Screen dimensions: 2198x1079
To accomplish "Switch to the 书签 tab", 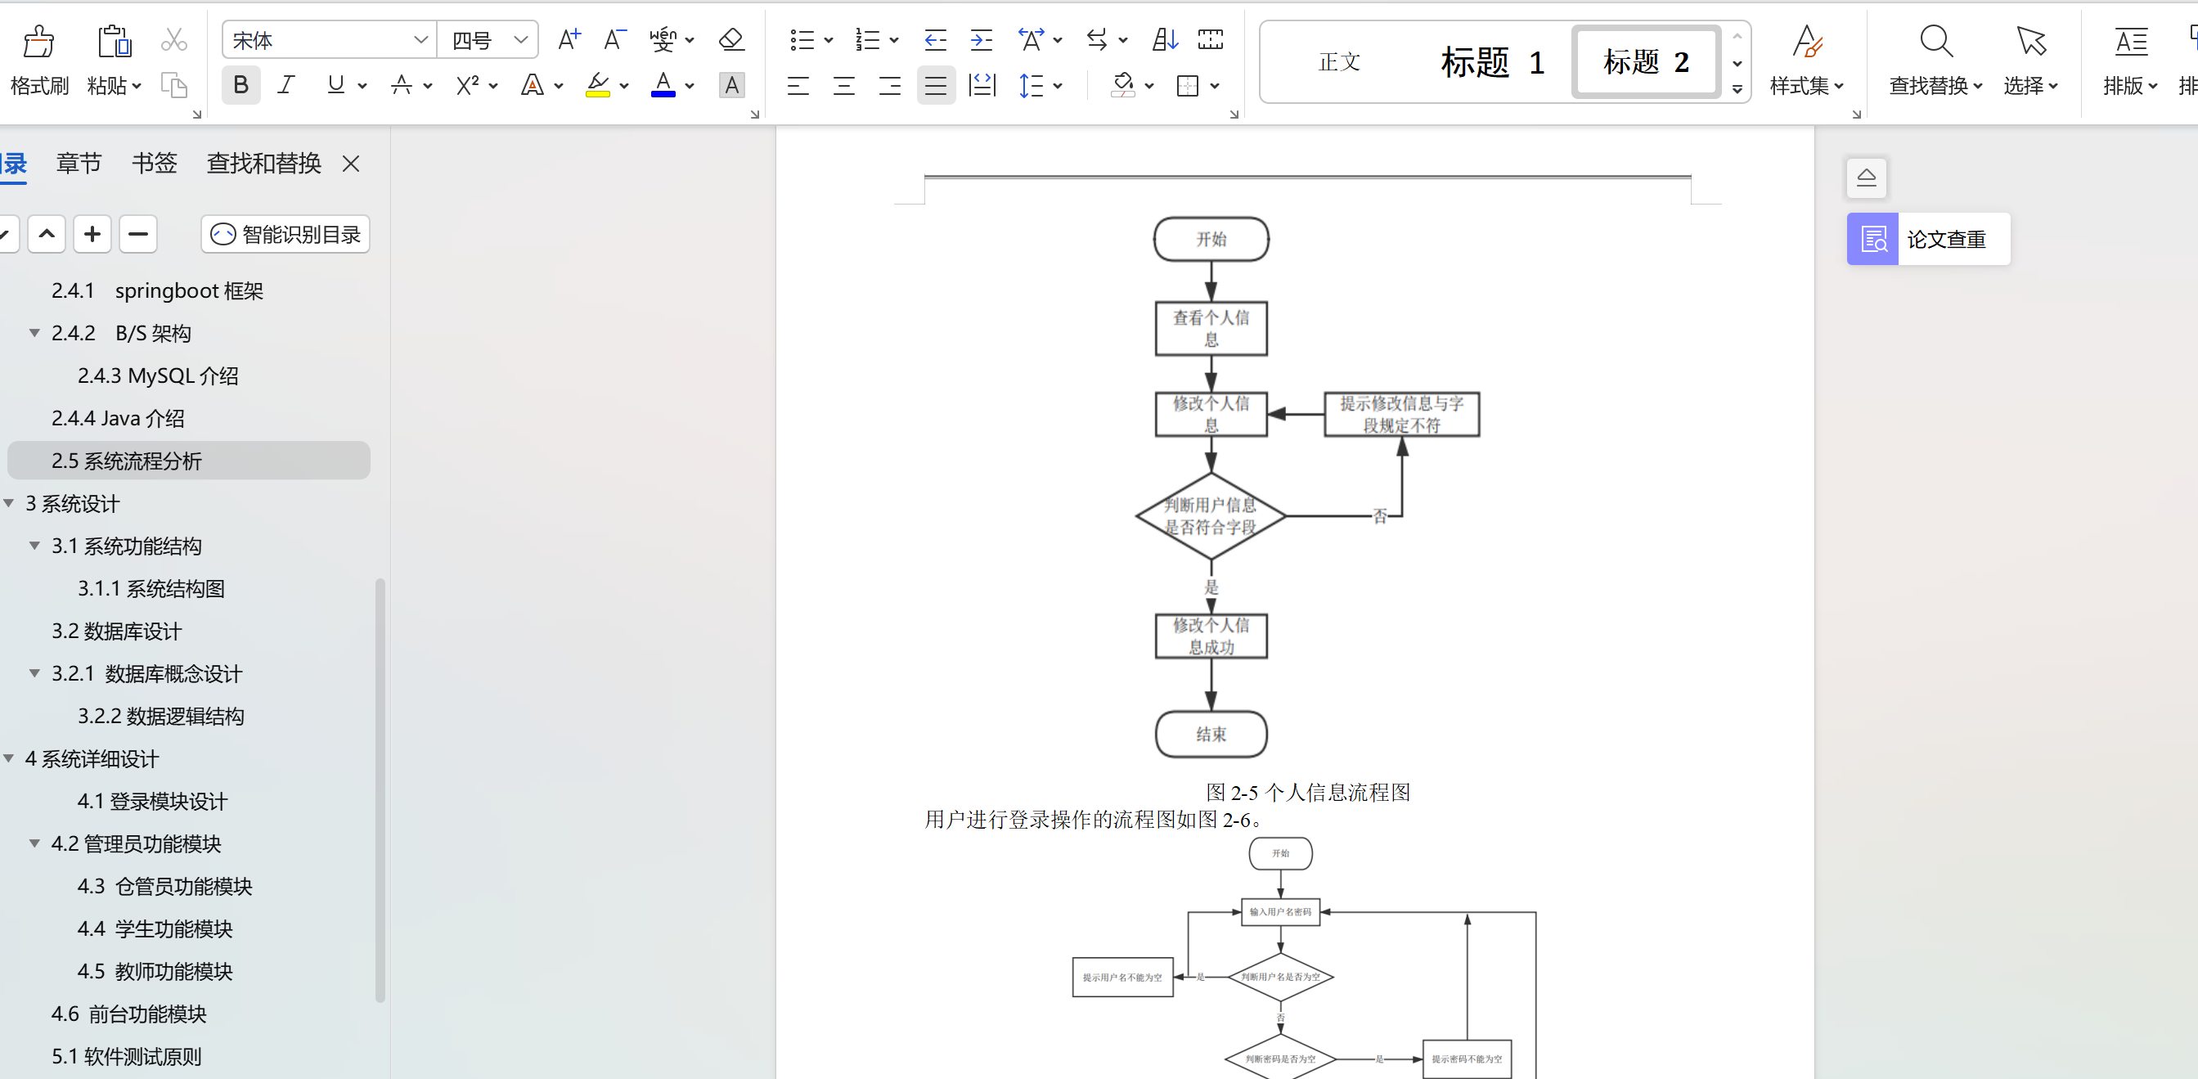I will (x=155, y=163).
